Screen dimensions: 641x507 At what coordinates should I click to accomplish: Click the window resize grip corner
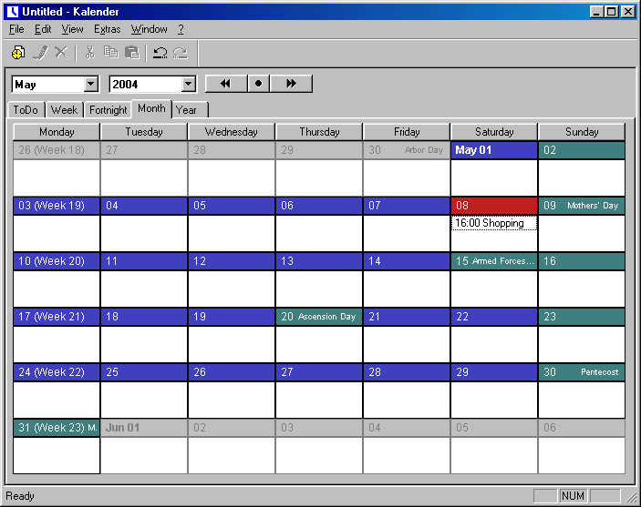(631, 496)
